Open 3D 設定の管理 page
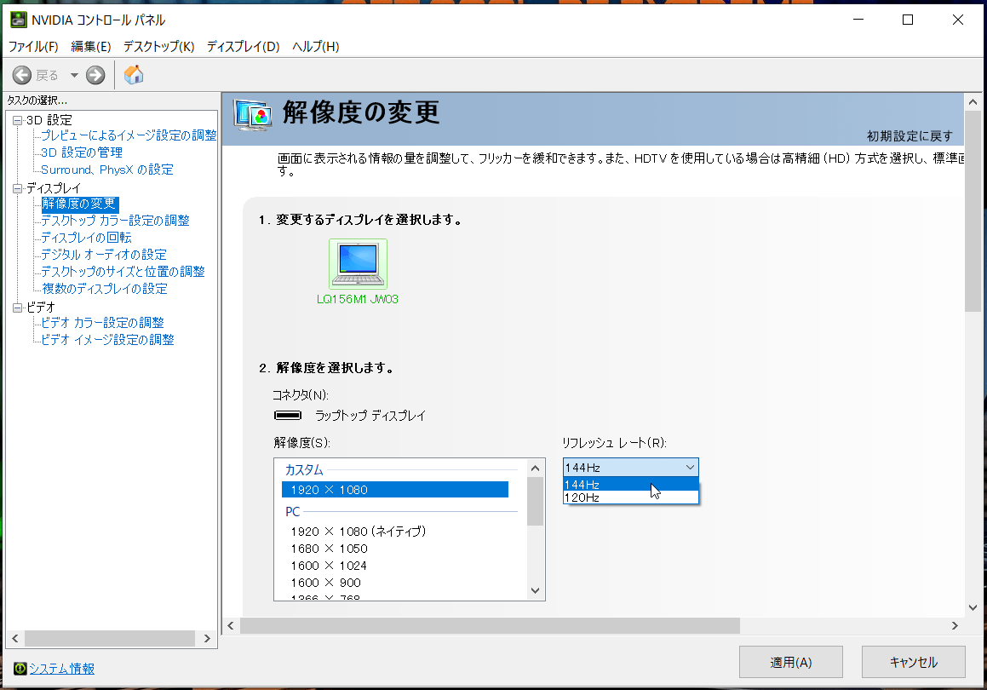 point(82,152)
